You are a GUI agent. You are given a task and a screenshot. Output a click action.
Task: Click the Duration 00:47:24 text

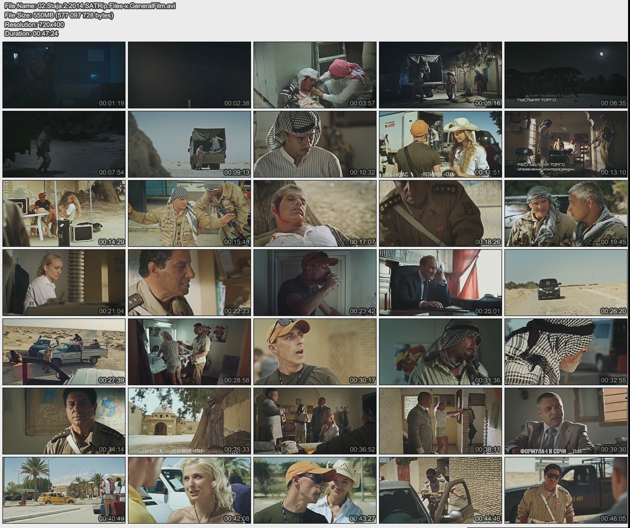click(x=31, y=33)
